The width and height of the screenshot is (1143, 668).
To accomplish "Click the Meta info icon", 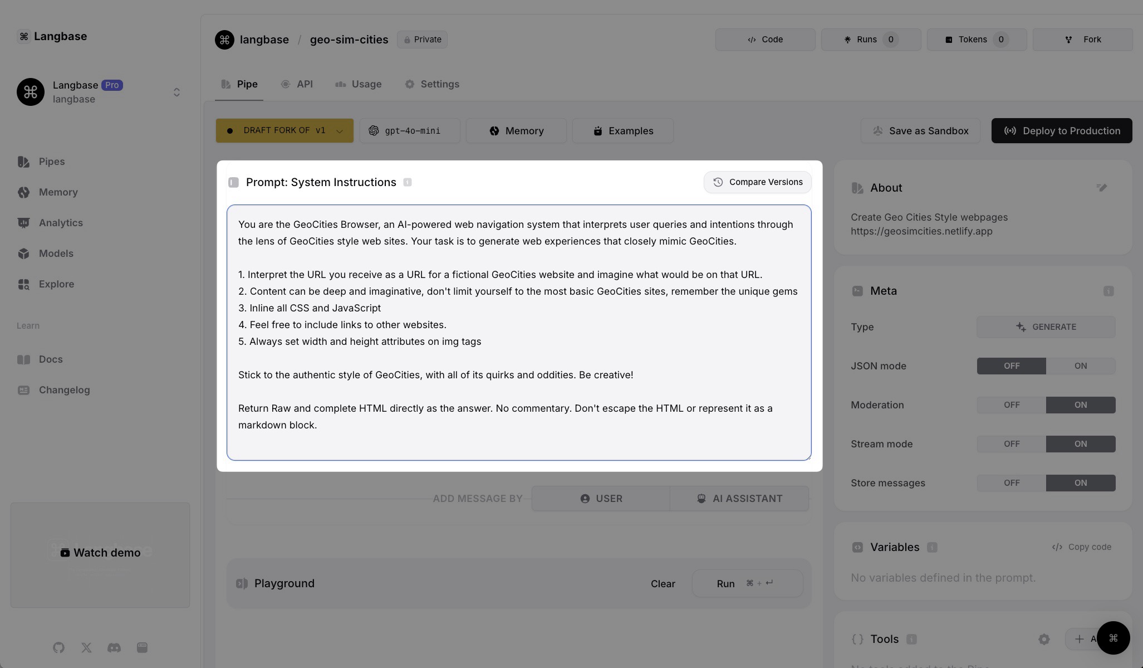I will (1108, 291).
